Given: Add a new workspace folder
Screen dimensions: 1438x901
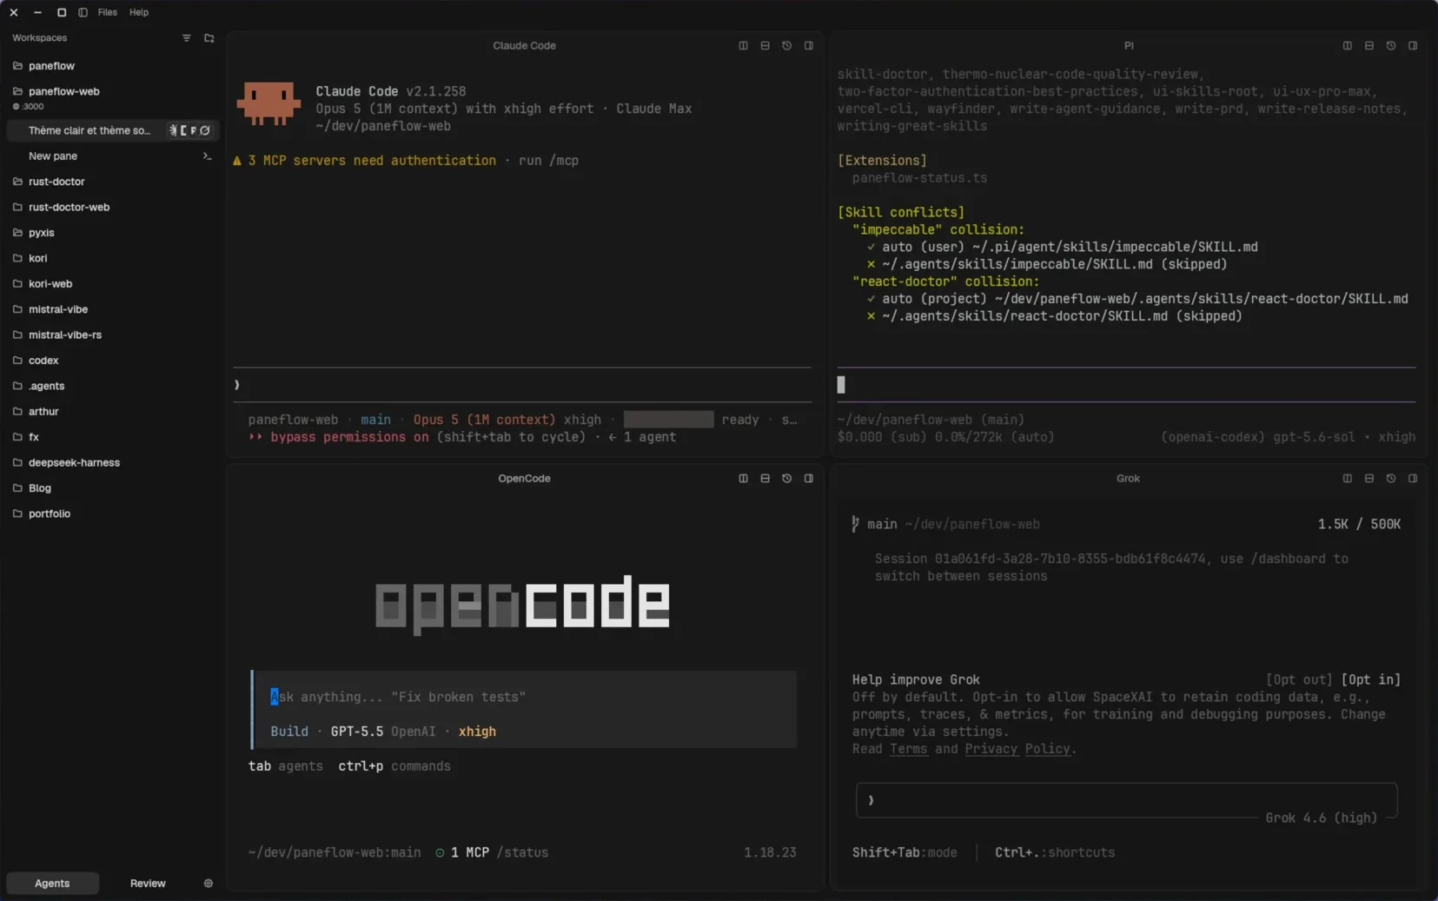Looking at the screenshot, I should point(209,38).
